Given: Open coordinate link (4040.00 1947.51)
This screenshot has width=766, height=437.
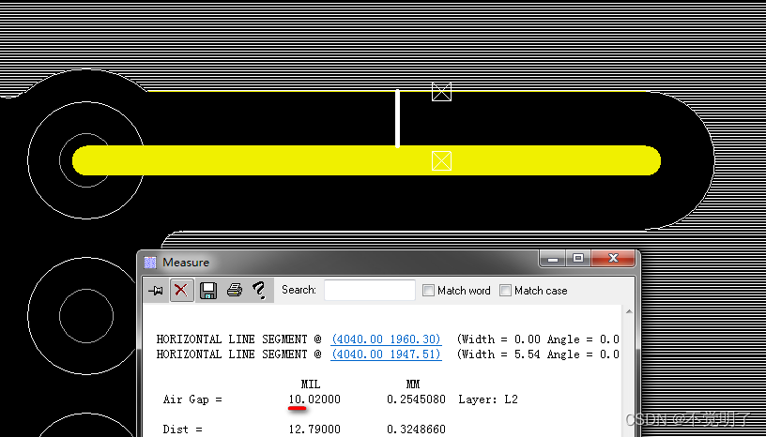Looking at the screenshot, I should pos(387,354).
